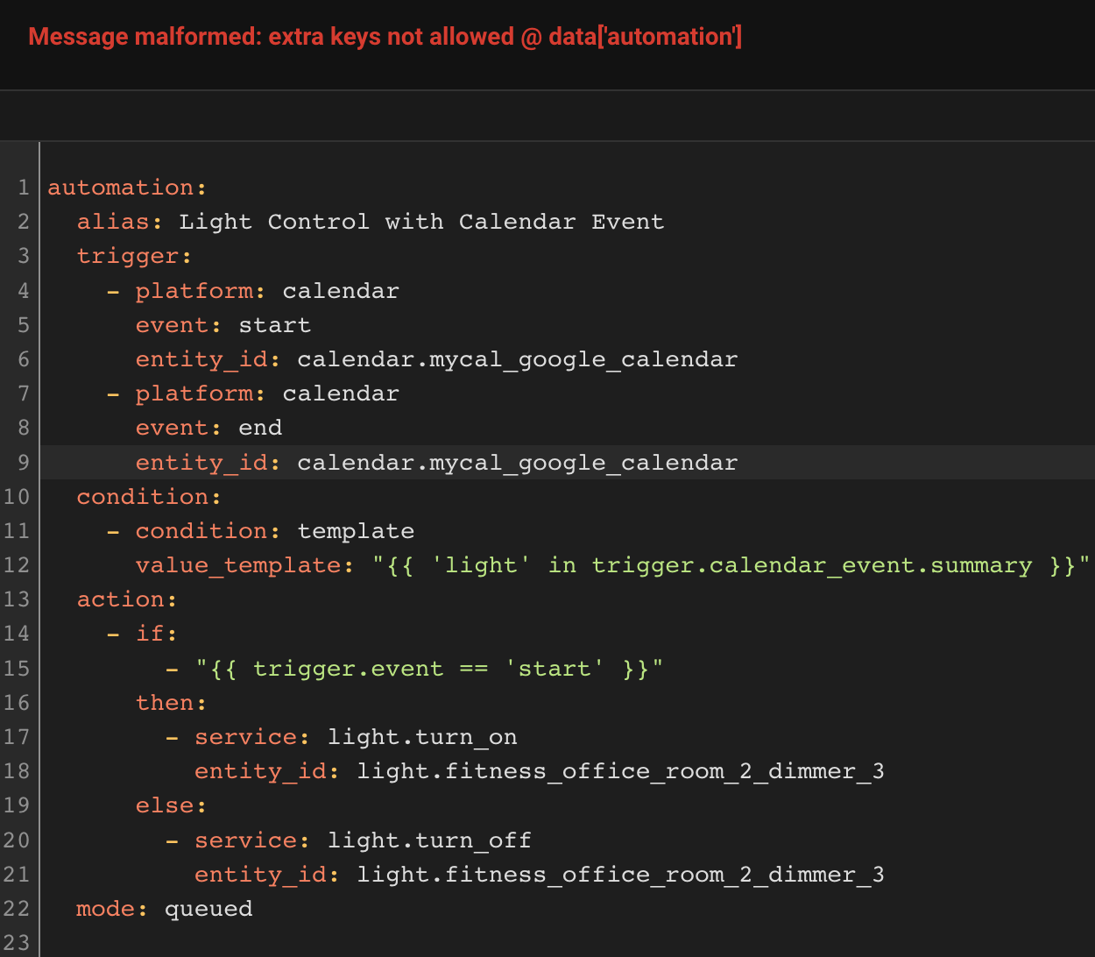The image size is (1095, 957).
Task: Click the entity_id value on line 6
Action: pos(517,359)
